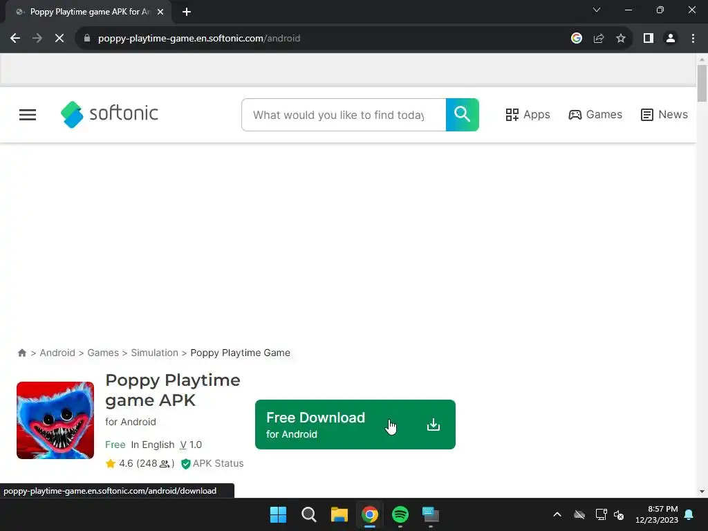The image size is (708, 531).
Task: Go to the home breadcrumb icon
Action: 21,353
